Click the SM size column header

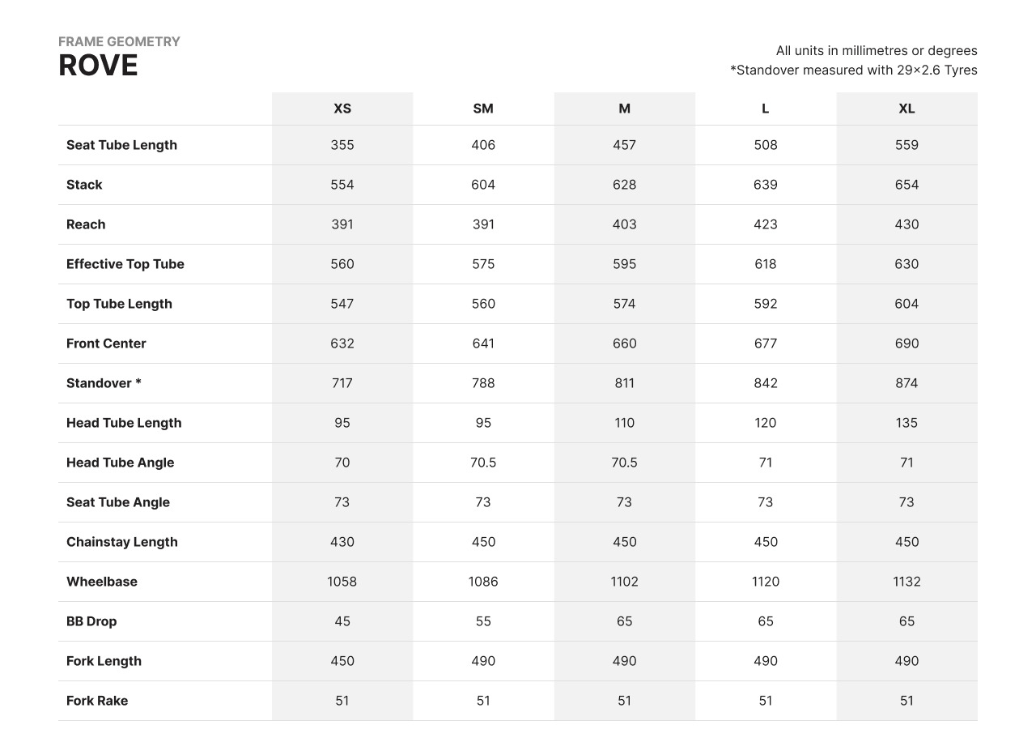coord(483,109)
